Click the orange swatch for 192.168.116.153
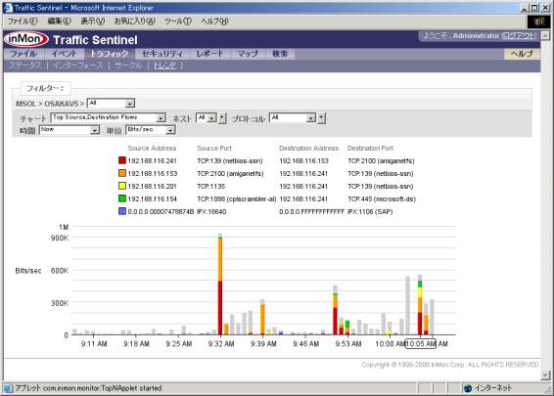 [122, 173]
